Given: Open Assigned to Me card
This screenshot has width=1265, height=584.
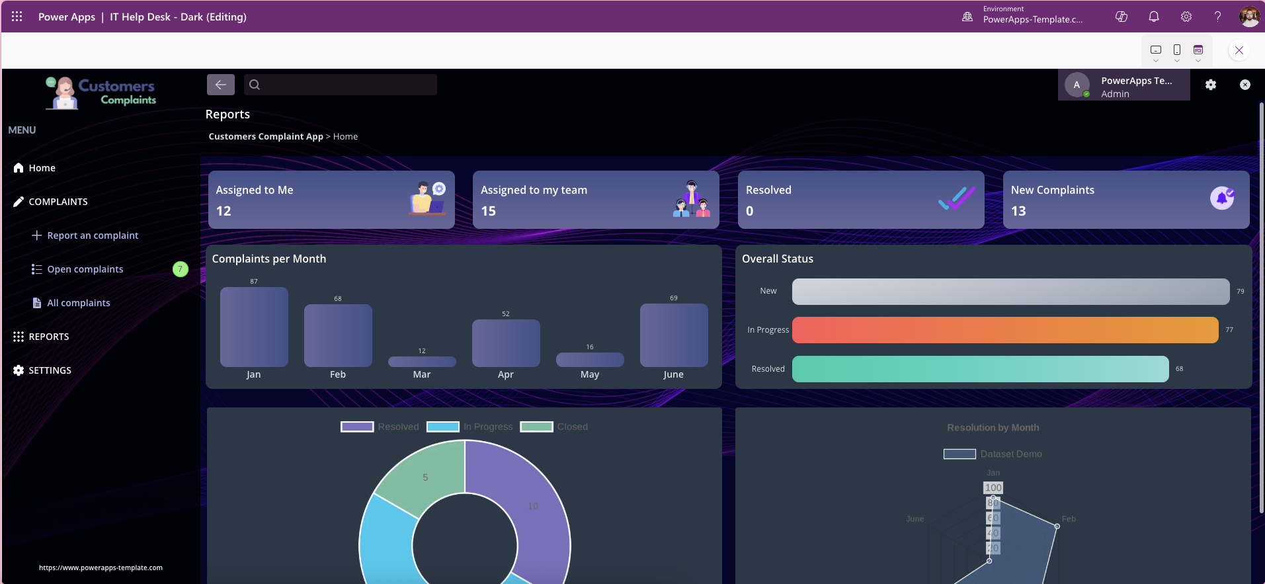Looking at the screenshot, I should (331, 200).
